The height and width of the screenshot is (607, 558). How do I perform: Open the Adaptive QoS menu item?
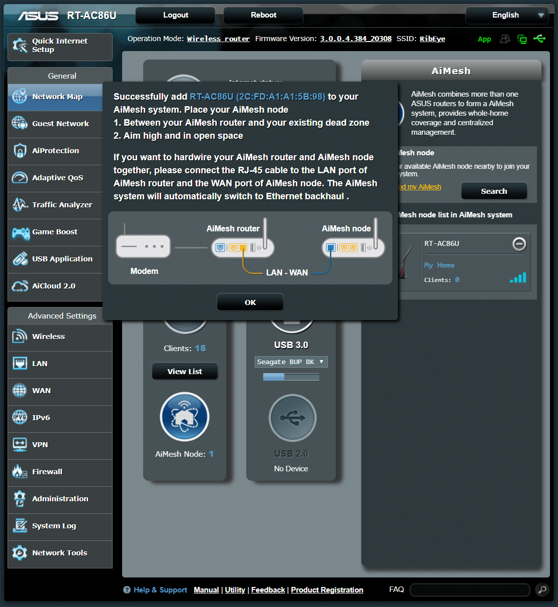click(x=55, y=178)
